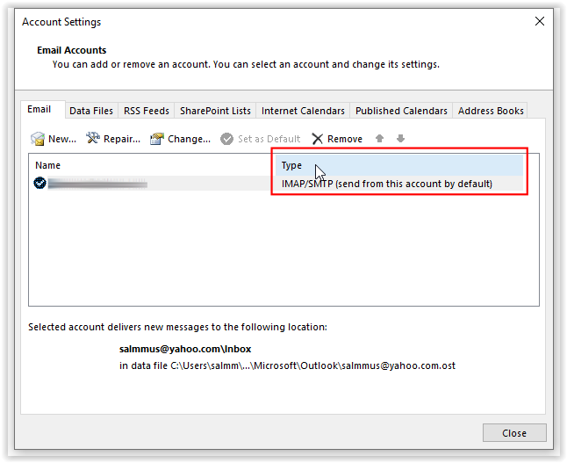Open the Address Books tab

(491, 111)
